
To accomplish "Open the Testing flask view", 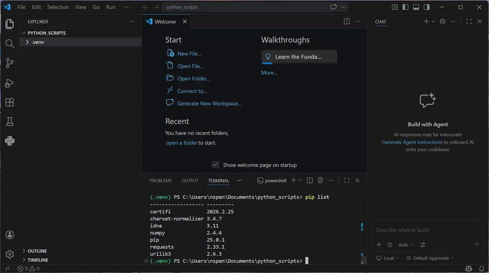I will tap(10, 121).
